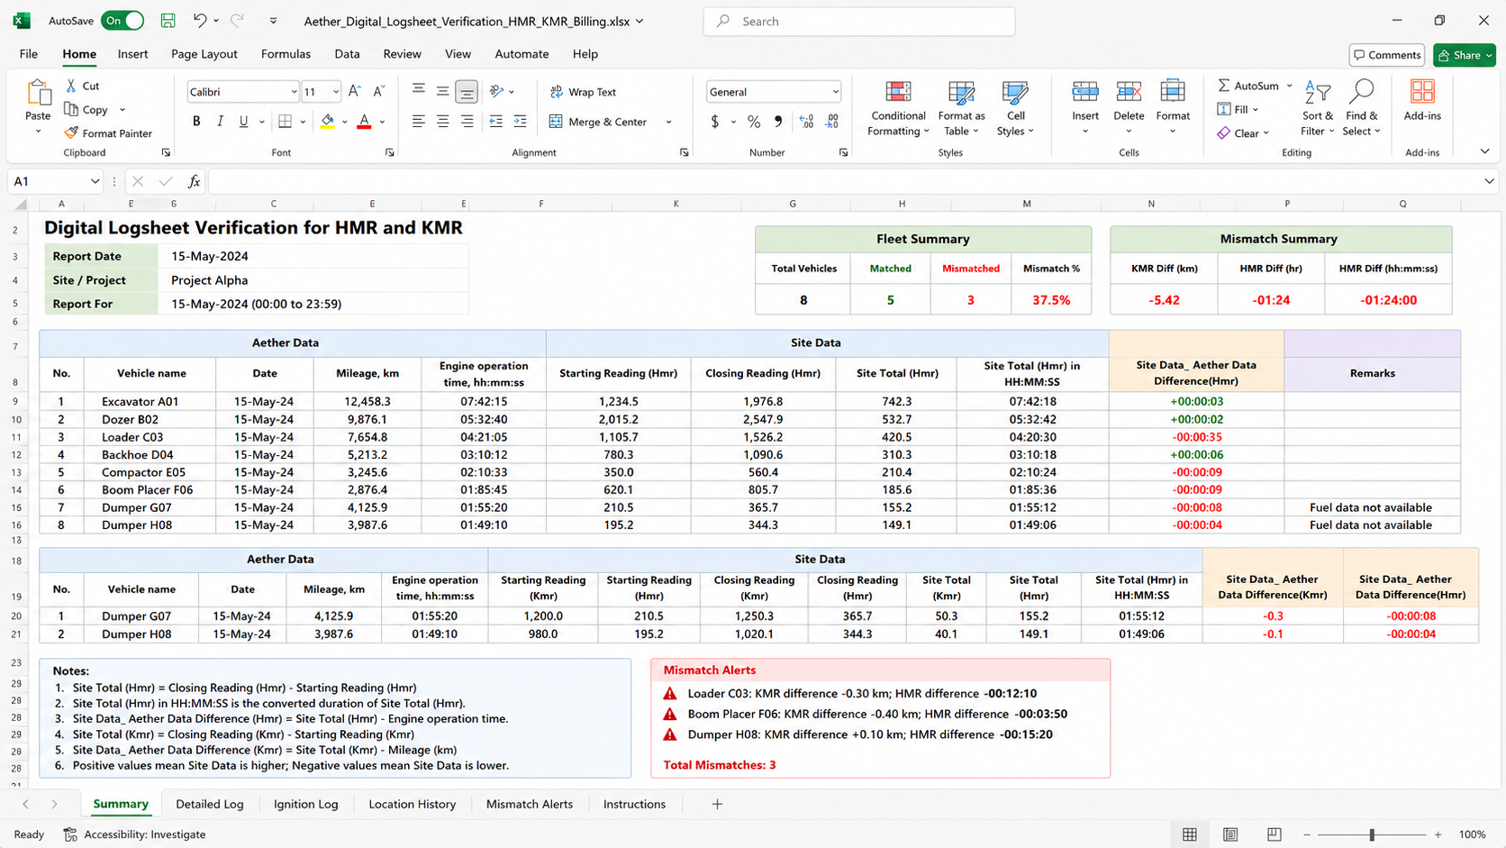Toggle Bold formatting
This screenshot has width=1506, height=848.
click(196, 122)
